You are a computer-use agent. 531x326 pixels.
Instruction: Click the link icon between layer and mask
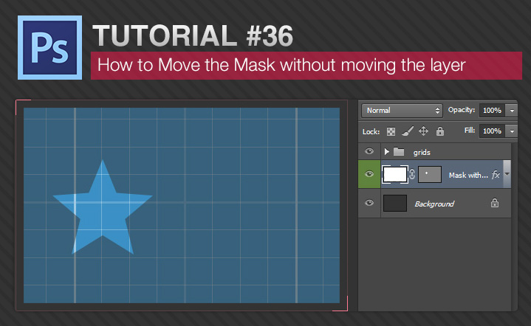point(412,175)
